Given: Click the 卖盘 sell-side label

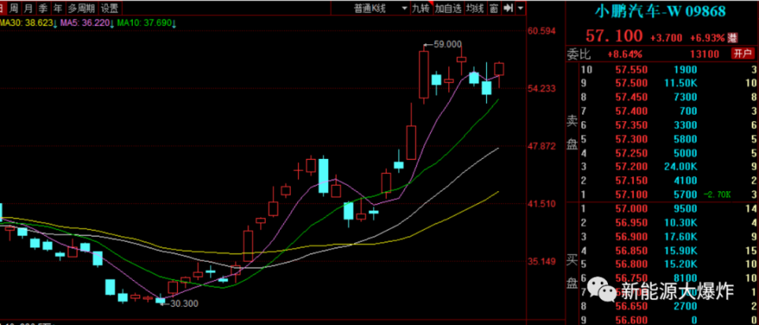Looking at the screenshot, I should [572, 133].
